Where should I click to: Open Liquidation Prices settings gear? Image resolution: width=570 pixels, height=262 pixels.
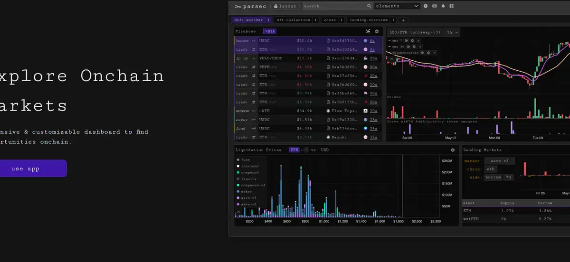pyautogui.click(x=453, y=150)
